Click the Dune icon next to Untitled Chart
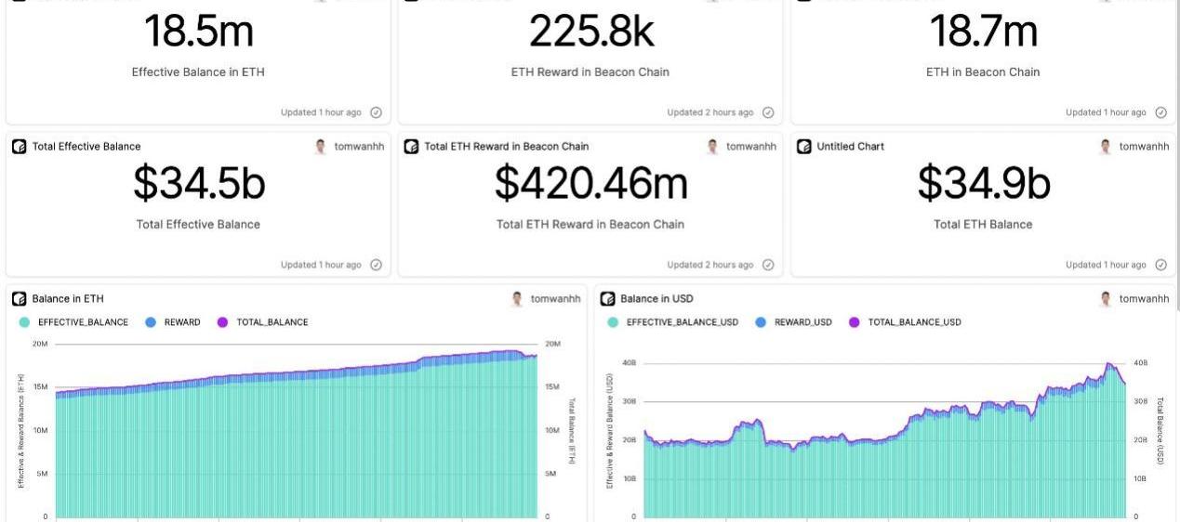The image size is (1180, 522). click(805, 147)
